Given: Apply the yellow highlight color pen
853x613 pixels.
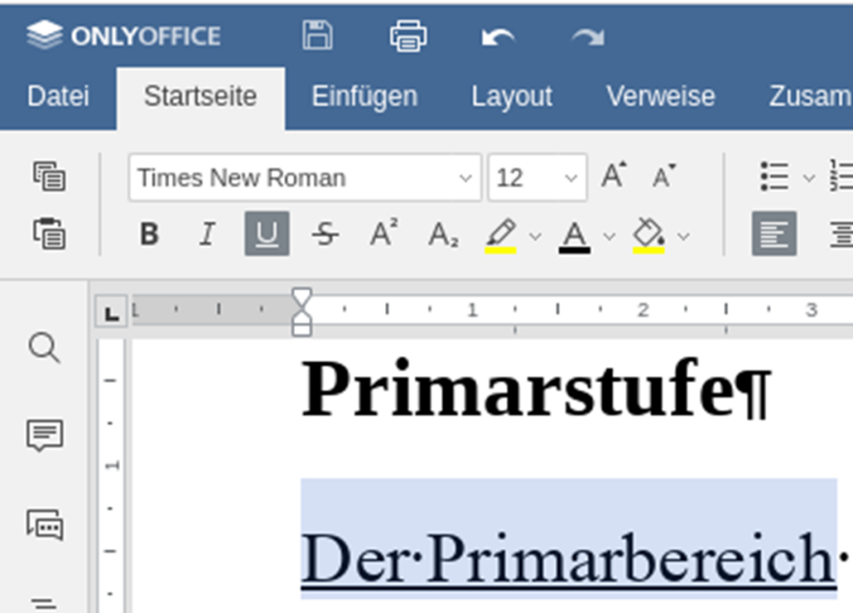Looking at the screenshot, I should (501, 236).
